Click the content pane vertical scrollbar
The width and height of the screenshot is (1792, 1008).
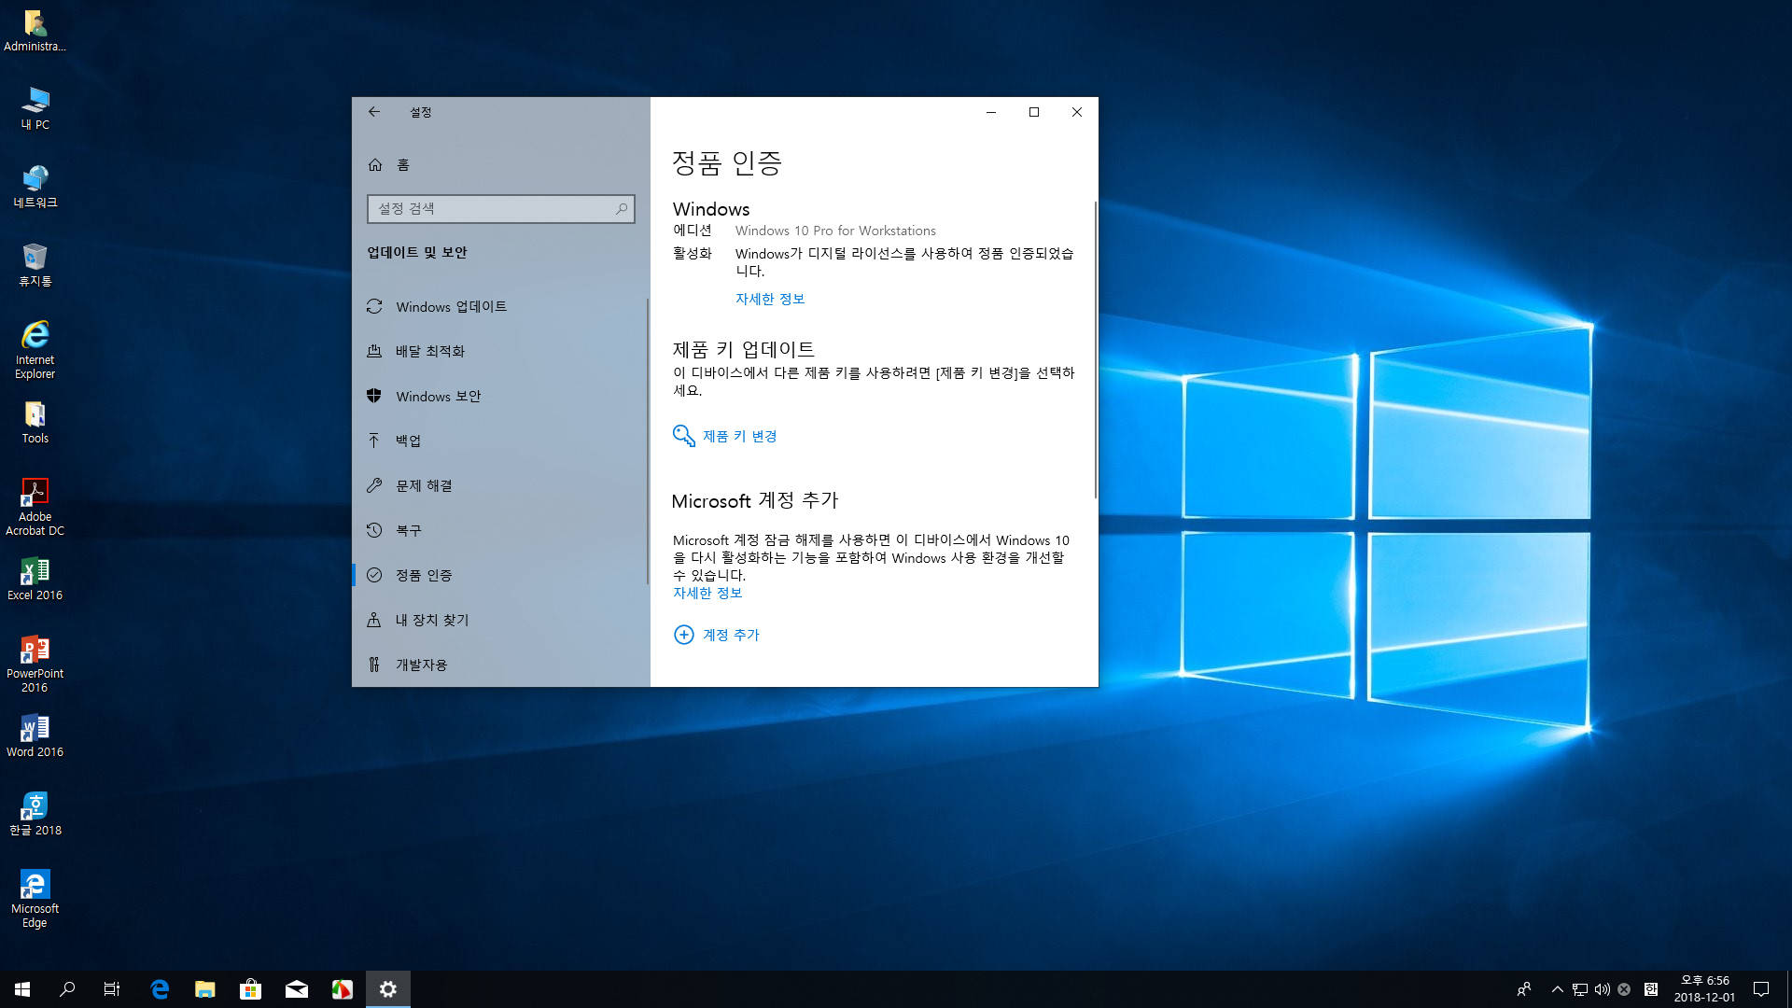tap(1095, 350)
